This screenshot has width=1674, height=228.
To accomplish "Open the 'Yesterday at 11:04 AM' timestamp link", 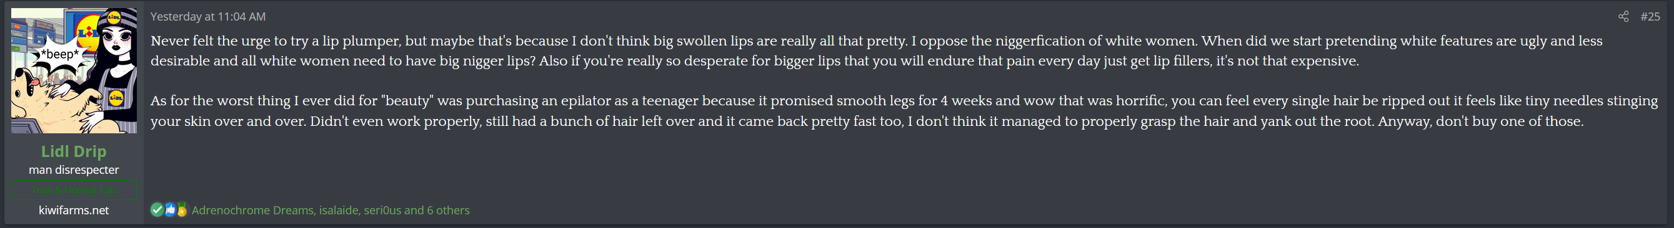I will coord(208,17).
